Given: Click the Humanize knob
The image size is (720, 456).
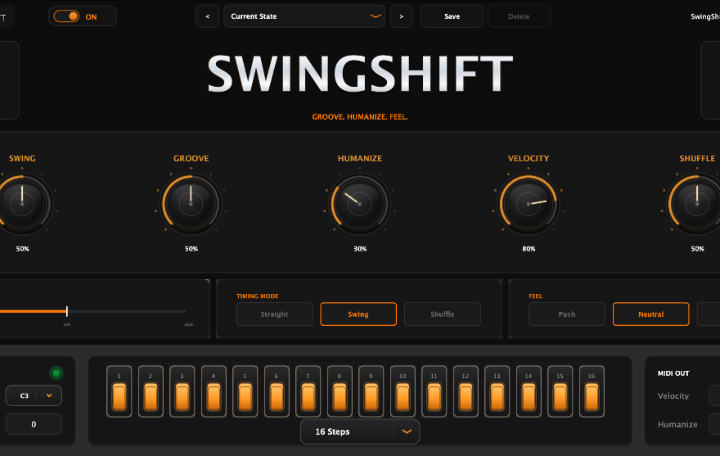Looking at the screenshot, I should [x=359, y=204].
